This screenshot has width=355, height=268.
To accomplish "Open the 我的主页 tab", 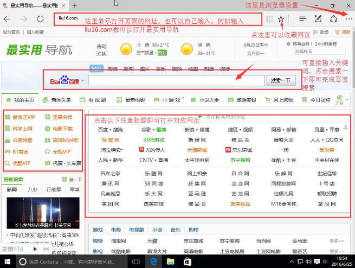I will click(x=20, y=100).
